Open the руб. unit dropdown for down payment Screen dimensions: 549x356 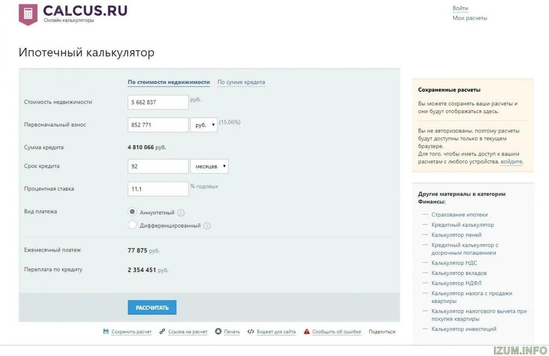(204, 125)
